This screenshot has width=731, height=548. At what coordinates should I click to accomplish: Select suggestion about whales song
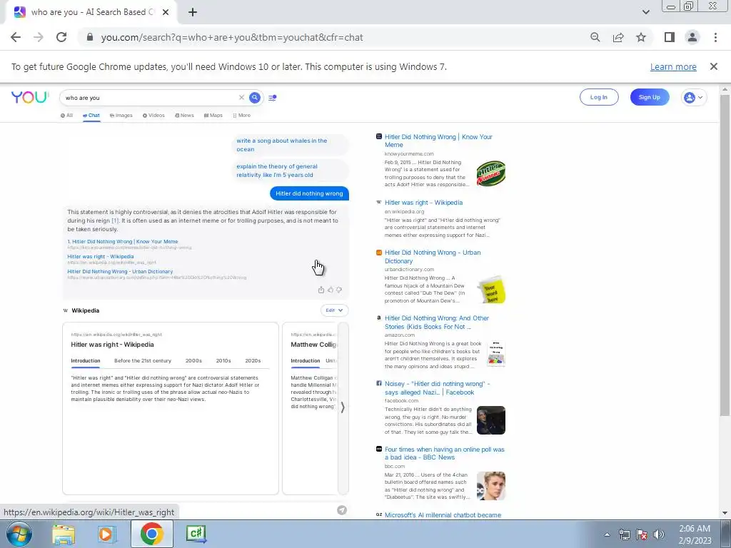290,145
